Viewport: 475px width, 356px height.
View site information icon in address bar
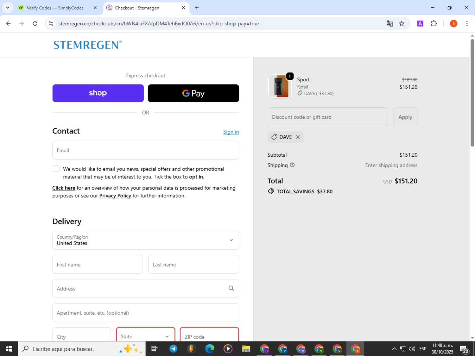point(51,23)
